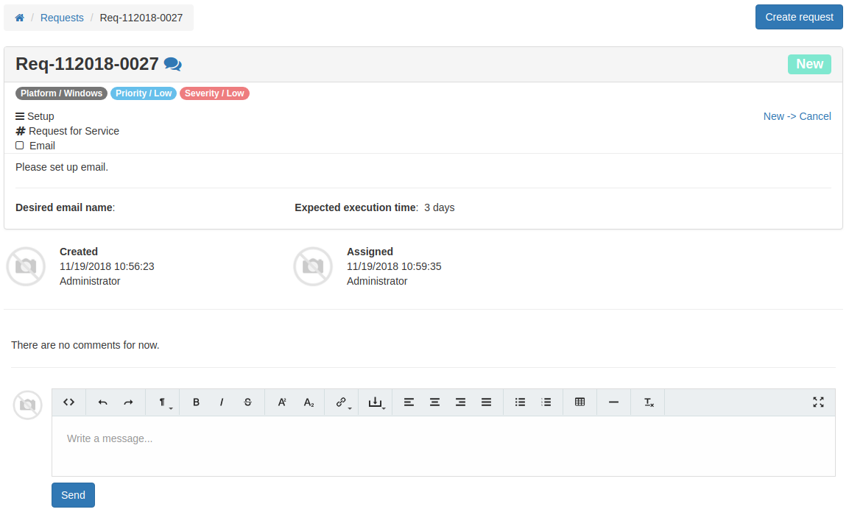The image size is (849, 512).
Task: Undo the last edit in the editor
Action: pos(102,402)
